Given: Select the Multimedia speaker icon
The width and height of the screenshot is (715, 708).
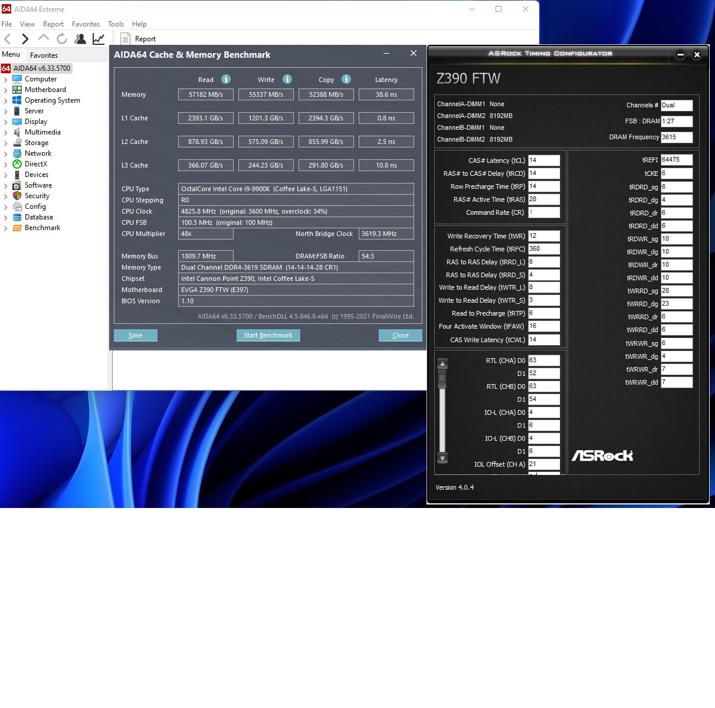Looking at the screenshot, I should pos(17,132).
